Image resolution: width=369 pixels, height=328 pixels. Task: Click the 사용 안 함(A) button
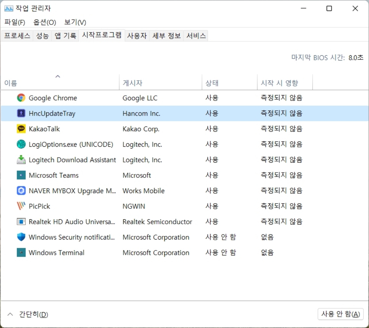click(x=340, y=314)
